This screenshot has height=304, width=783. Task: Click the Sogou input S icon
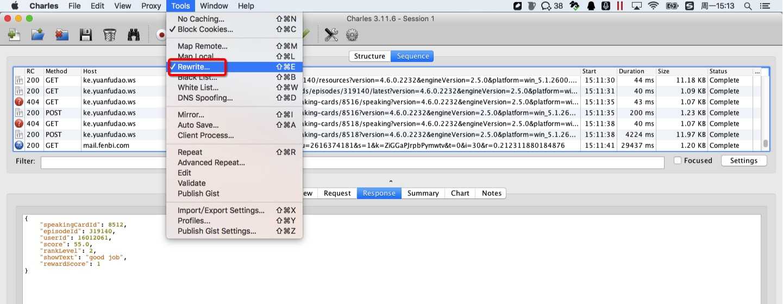[690, 6]
